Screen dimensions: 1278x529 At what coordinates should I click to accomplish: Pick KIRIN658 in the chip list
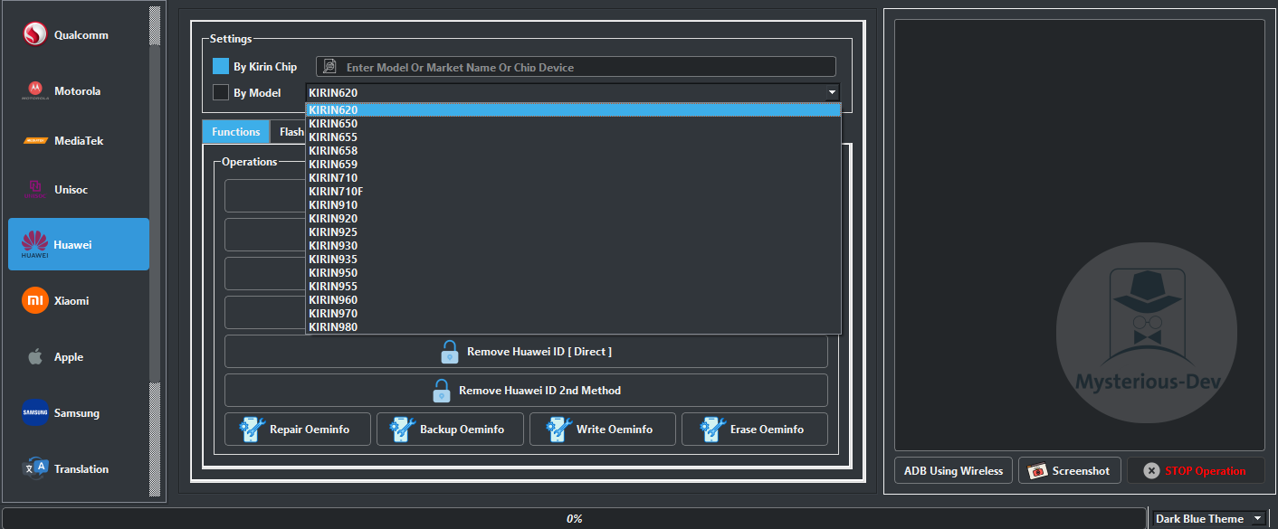point(573,151)
